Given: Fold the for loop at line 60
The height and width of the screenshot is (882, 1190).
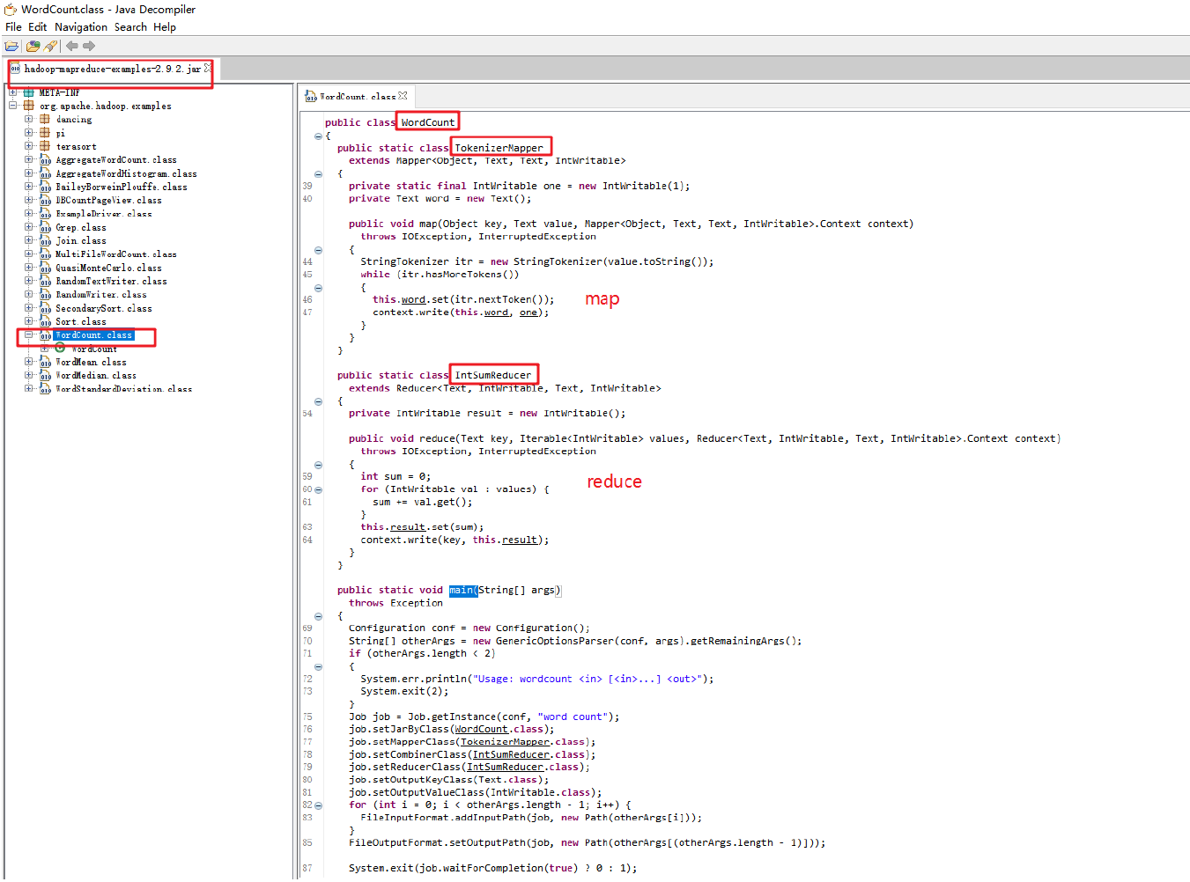Looking at the screenshot, I should coord(318,489).
